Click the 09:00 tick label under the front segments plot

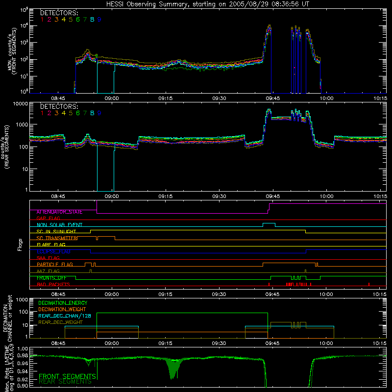pyautogui.click(x=112, y=98)
